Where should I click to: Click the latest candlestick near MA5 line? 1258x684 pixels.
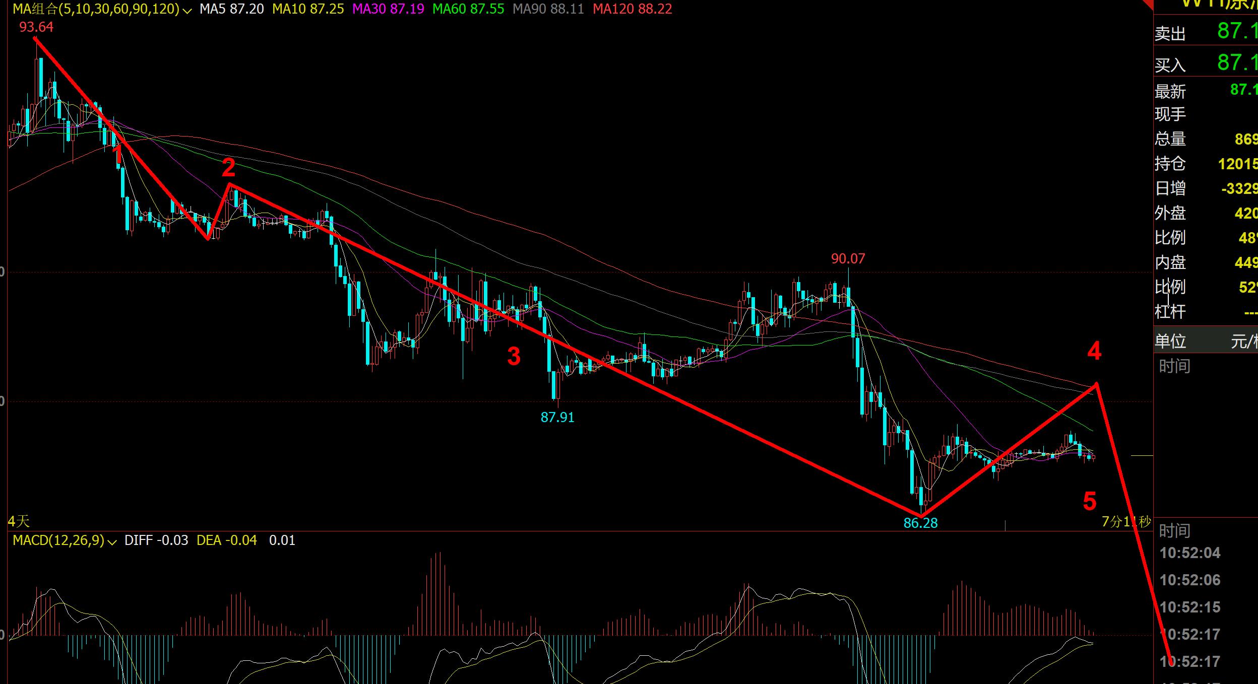coord(1093,457)
